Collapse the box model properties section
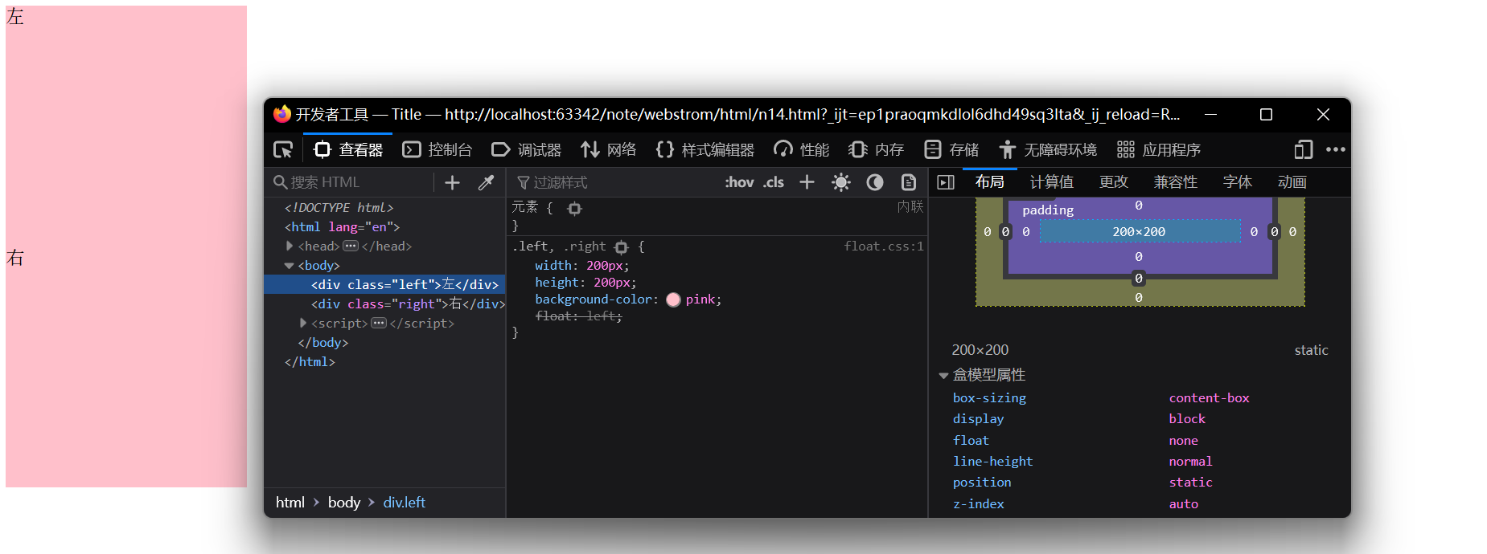The width and height of the screenshot is (1487, 554). pyautogui.click(x=943, y=376)
